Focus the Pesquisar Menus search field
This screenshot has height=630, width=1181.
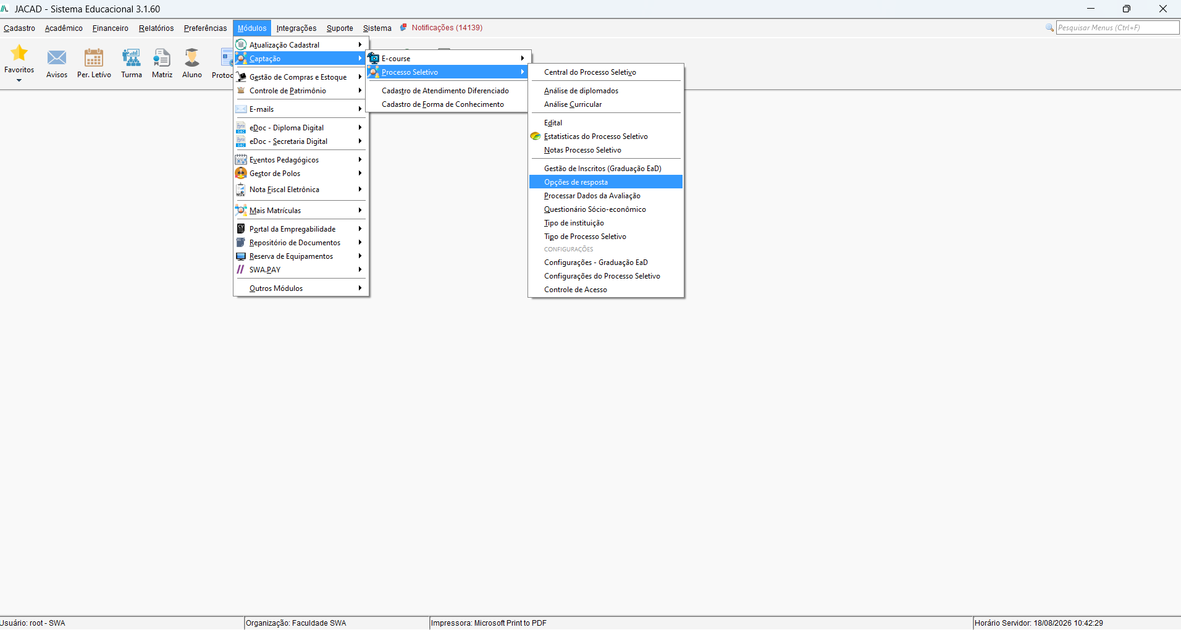(1117, 28)
